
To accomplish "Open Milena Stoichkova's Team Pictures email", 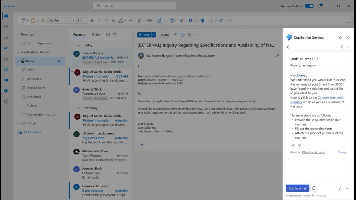I will 100,156.
